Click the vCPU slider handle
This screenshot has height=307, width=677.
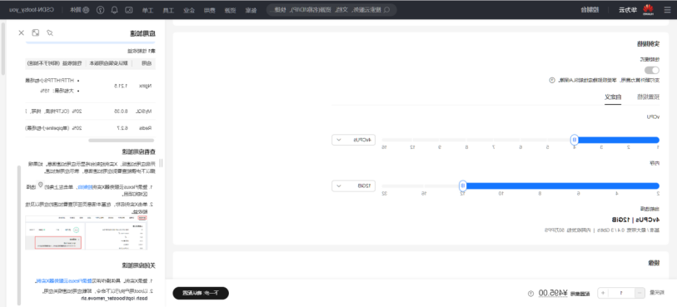(575, 140)
